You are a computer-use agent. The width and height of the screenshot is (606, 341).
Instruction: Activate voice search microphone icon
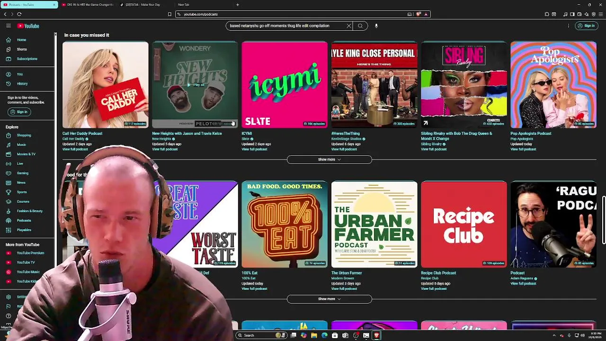(x=376, y=26)
